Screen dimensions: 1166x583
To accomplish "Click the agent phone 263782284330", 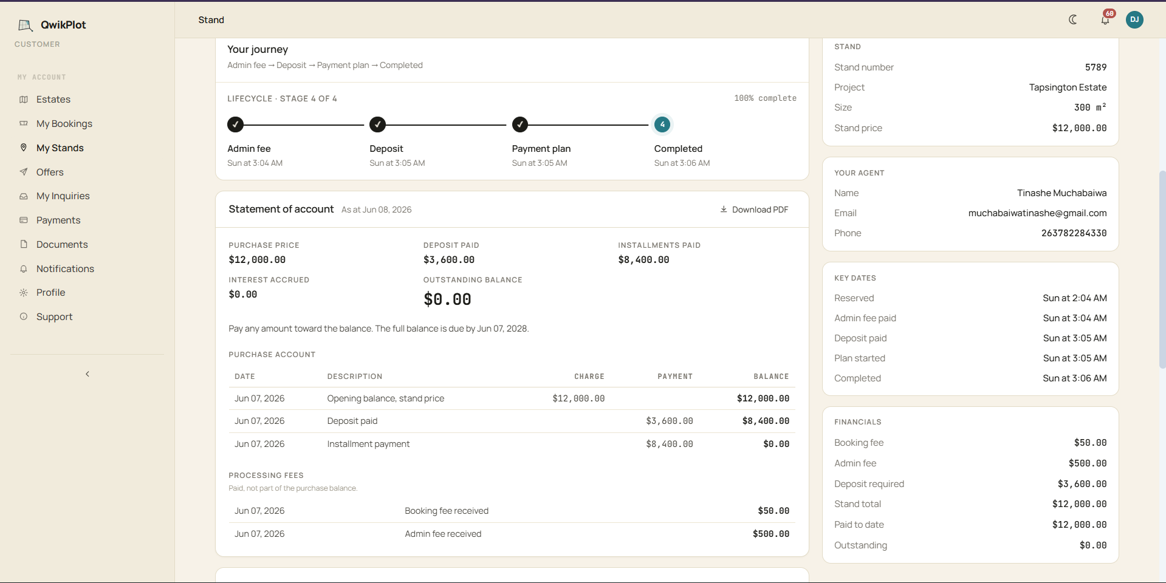I will [1074, 233].
